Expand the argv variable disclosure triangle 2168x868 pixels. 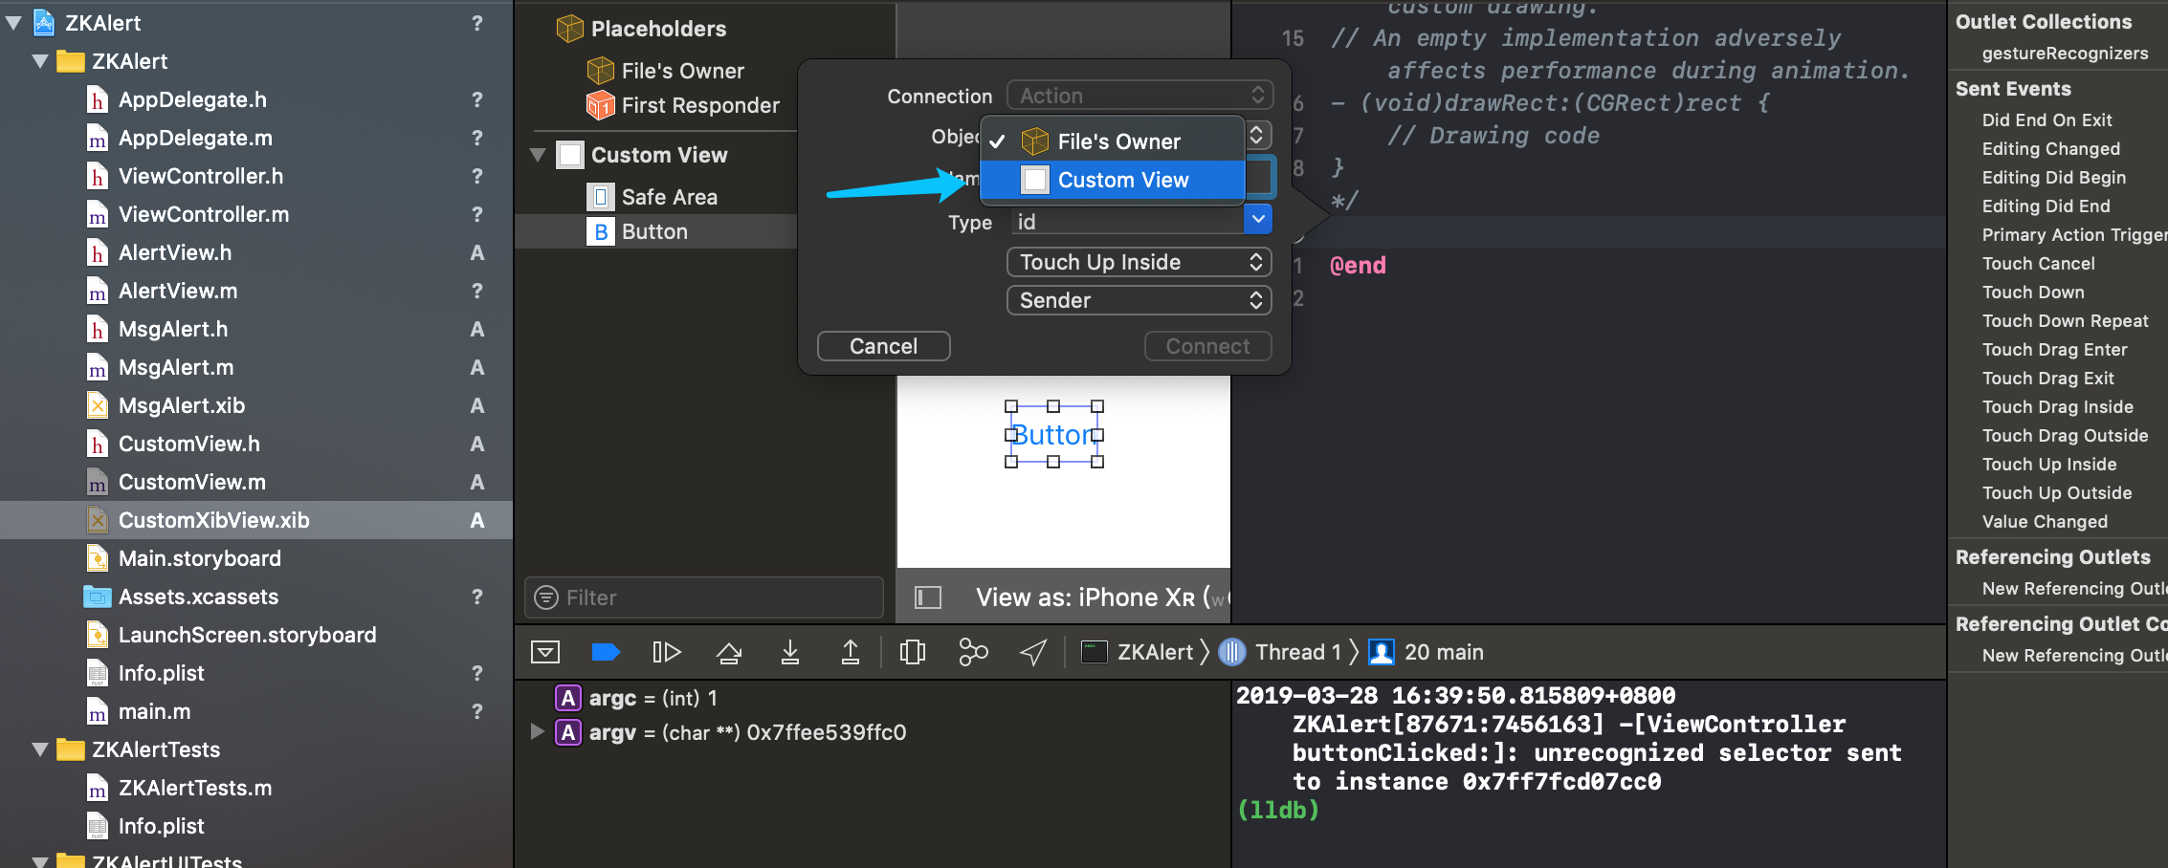click(x=538, y=732)
